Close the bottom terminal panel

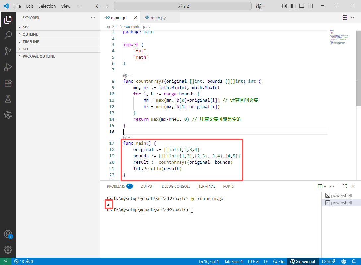click(x=353, y=186)
